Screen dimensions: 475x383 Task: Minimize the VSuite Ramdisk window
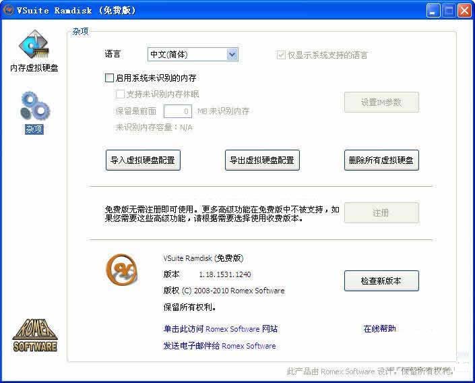pos(433,10)
